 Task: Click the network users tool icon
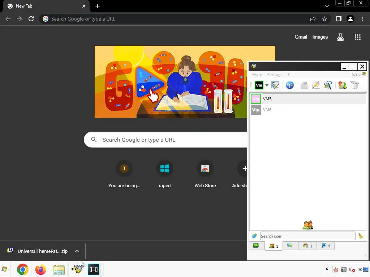pos(328,85)
